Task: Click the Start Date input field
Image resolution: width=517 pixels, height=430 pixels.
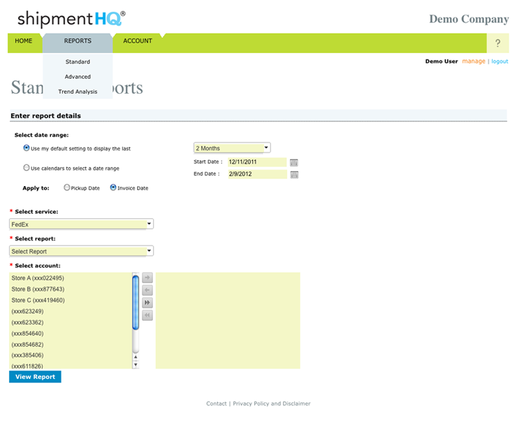Action: tap(257, 162)
